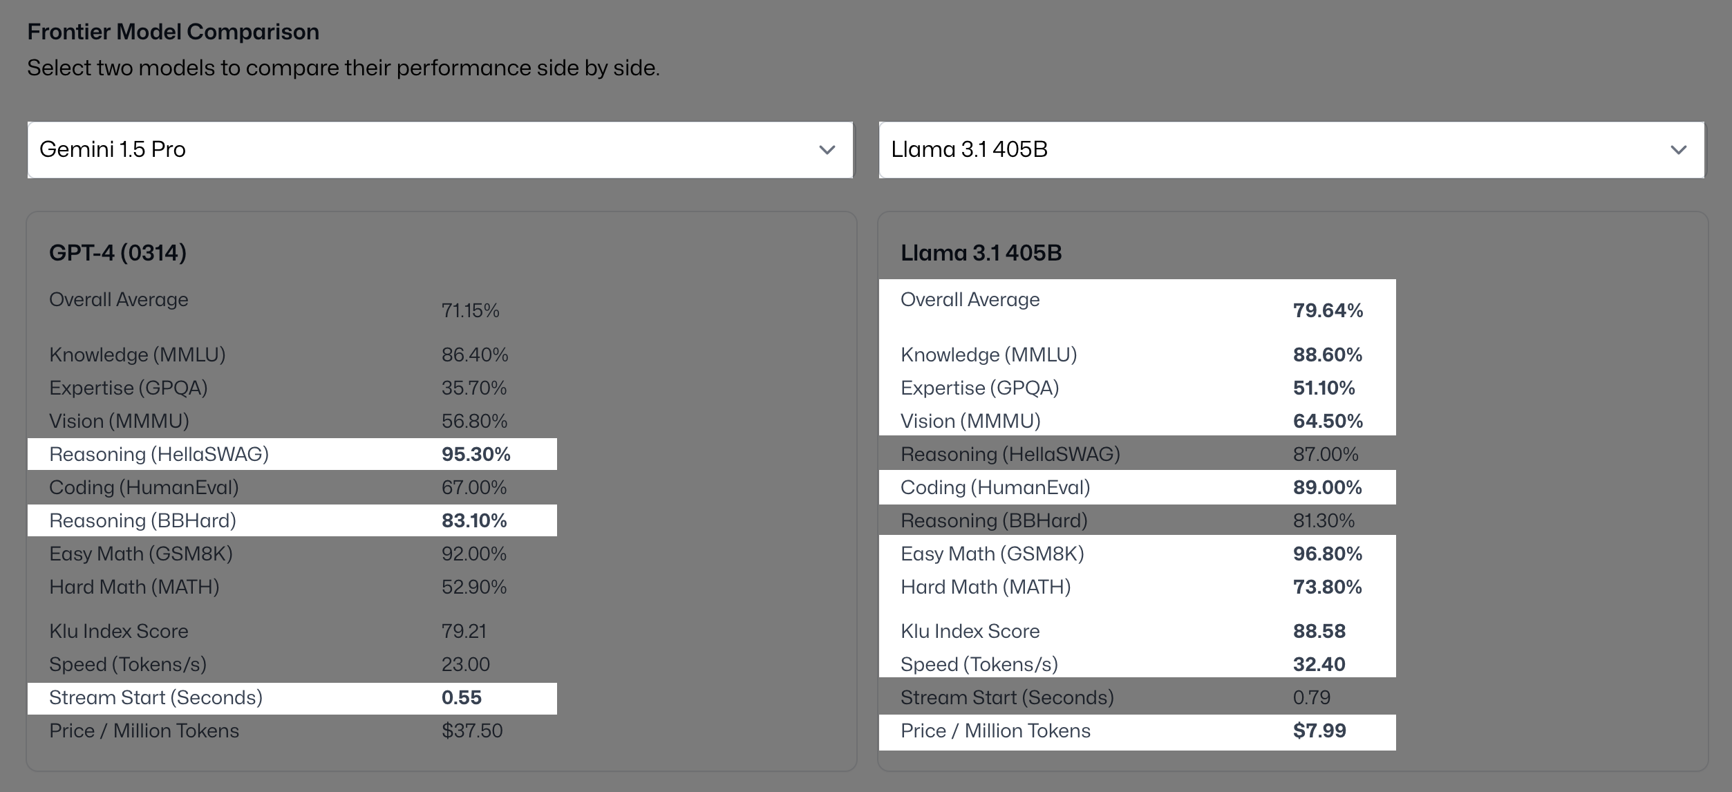Image resolution: width=1732 pixels, height=792 pixels.
Task: Click GPT-4's Overall Average 71.15% value
Action: pos(470,310)
